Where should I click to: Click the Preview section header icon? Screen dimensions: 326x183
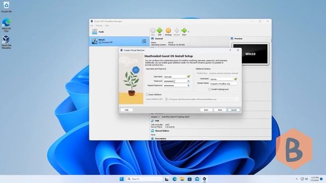[x=232, y=39]
